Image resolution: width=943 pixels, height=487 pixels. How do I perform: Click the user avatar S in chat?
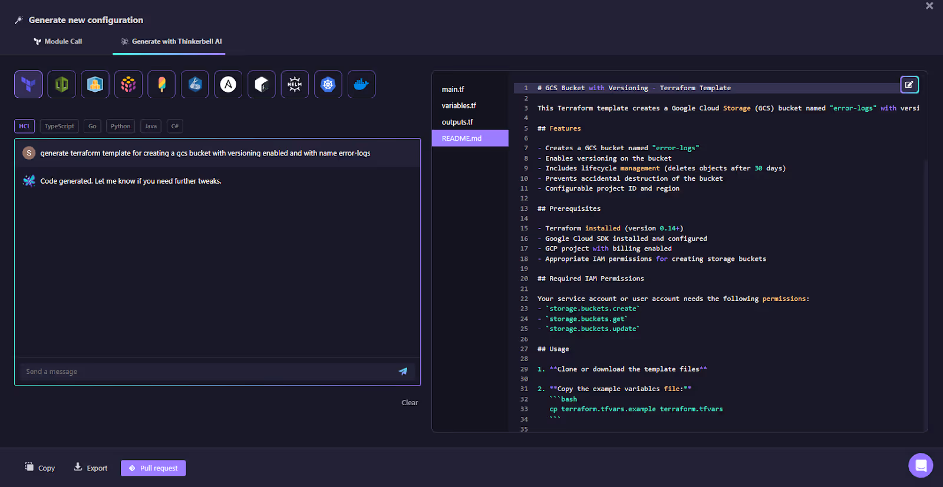pyautogui.click(x=29, y=153)
